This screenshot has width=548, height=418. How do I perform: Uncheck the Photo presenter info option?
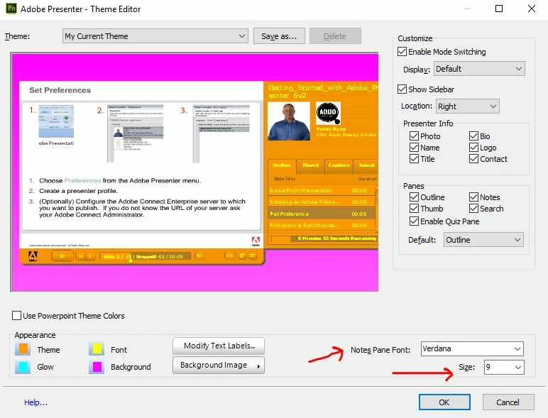[414, 136]
